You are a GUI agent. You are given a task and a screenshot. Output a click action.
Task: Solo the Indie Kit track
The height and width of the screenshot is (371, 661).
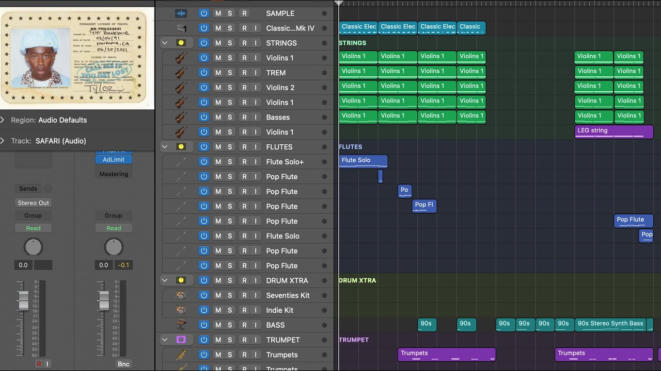coord(230,310)
